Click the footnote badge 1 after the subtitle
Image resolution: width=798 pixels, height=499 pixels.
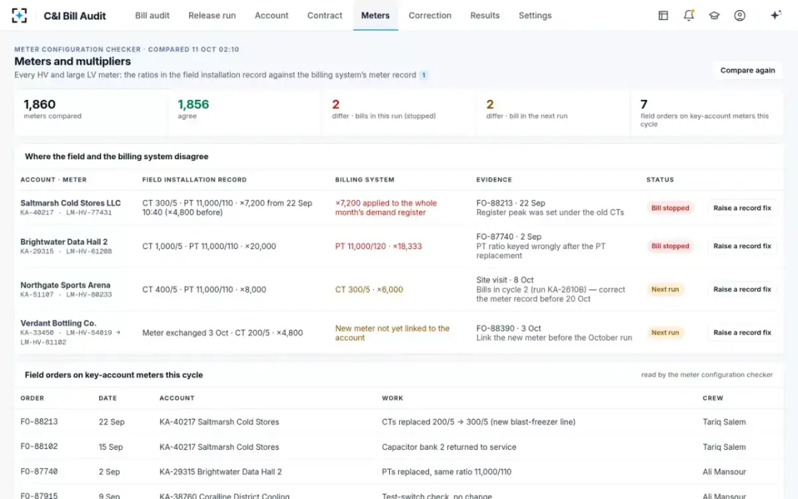[x=424, y=75]
